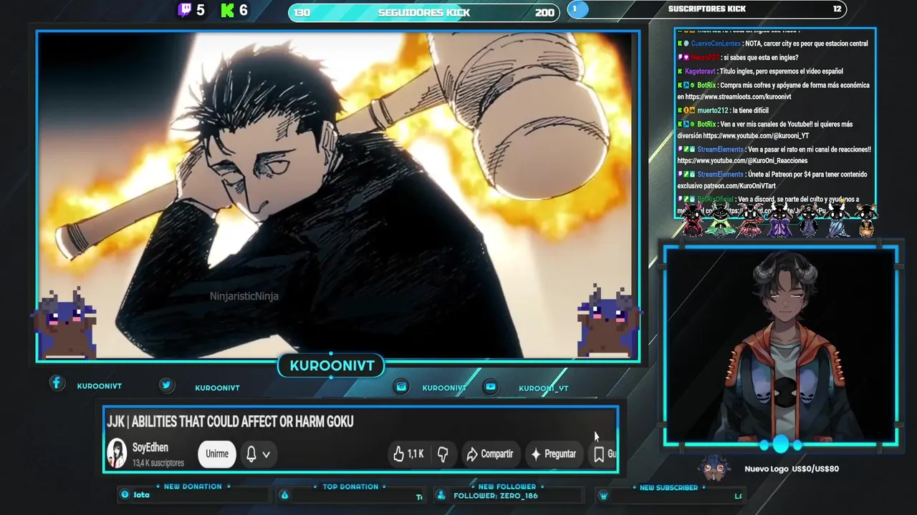Screen dimensions: 917x515
Task: Click the New Donation coin icon
Action: click(x=125, y=494)
